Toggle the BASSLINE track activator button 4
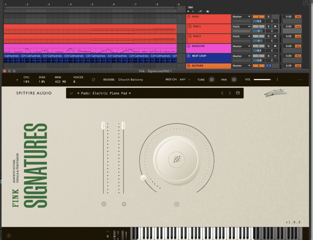 coord(259,46)
